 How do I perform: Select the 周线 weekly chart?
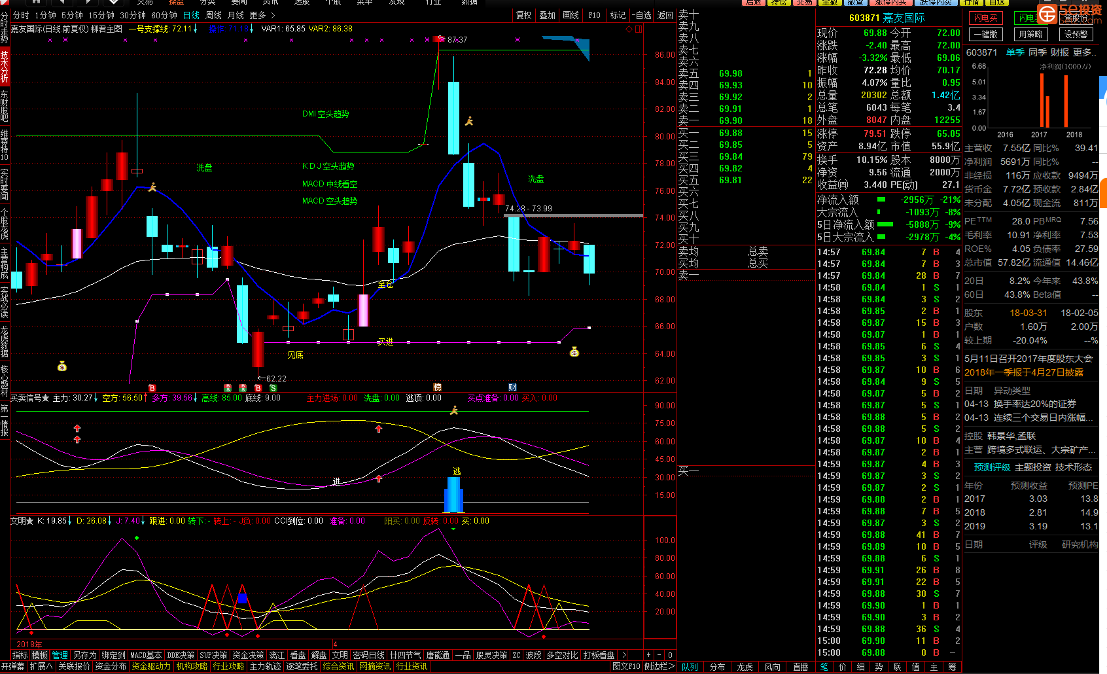214,15
